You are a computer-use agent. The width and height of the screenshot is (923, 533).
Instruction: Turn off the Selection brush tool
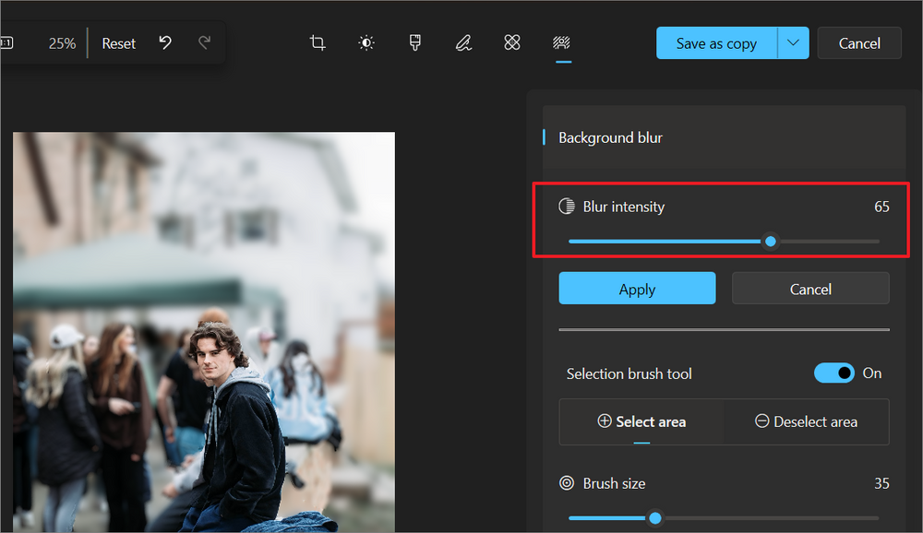point(834,373)
